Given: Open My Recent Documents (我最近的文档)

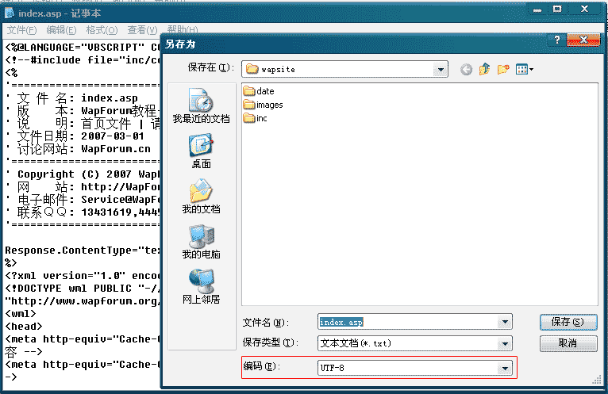Looking at the screenshot, I should coord(201,106).
